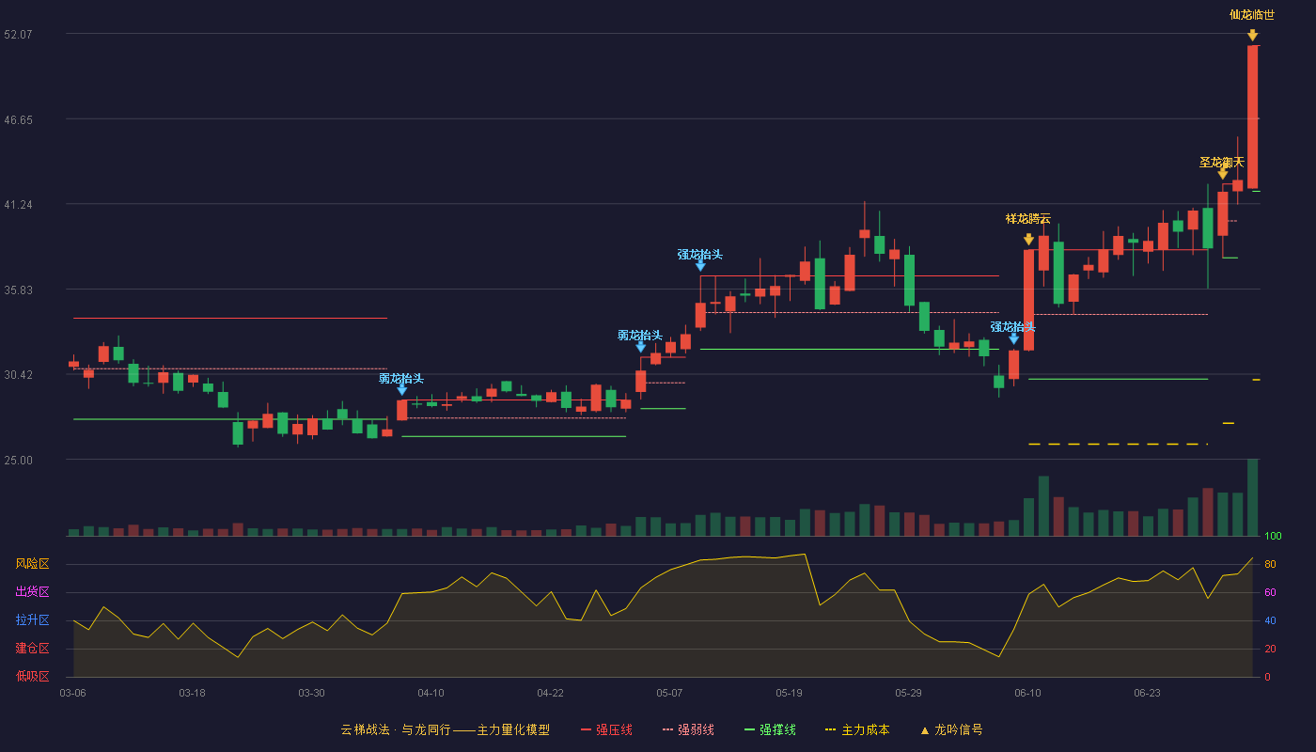Toggle the 强压线 legend item
The width and height of the screenshot is (1316, 752).
tap(607, 729)
